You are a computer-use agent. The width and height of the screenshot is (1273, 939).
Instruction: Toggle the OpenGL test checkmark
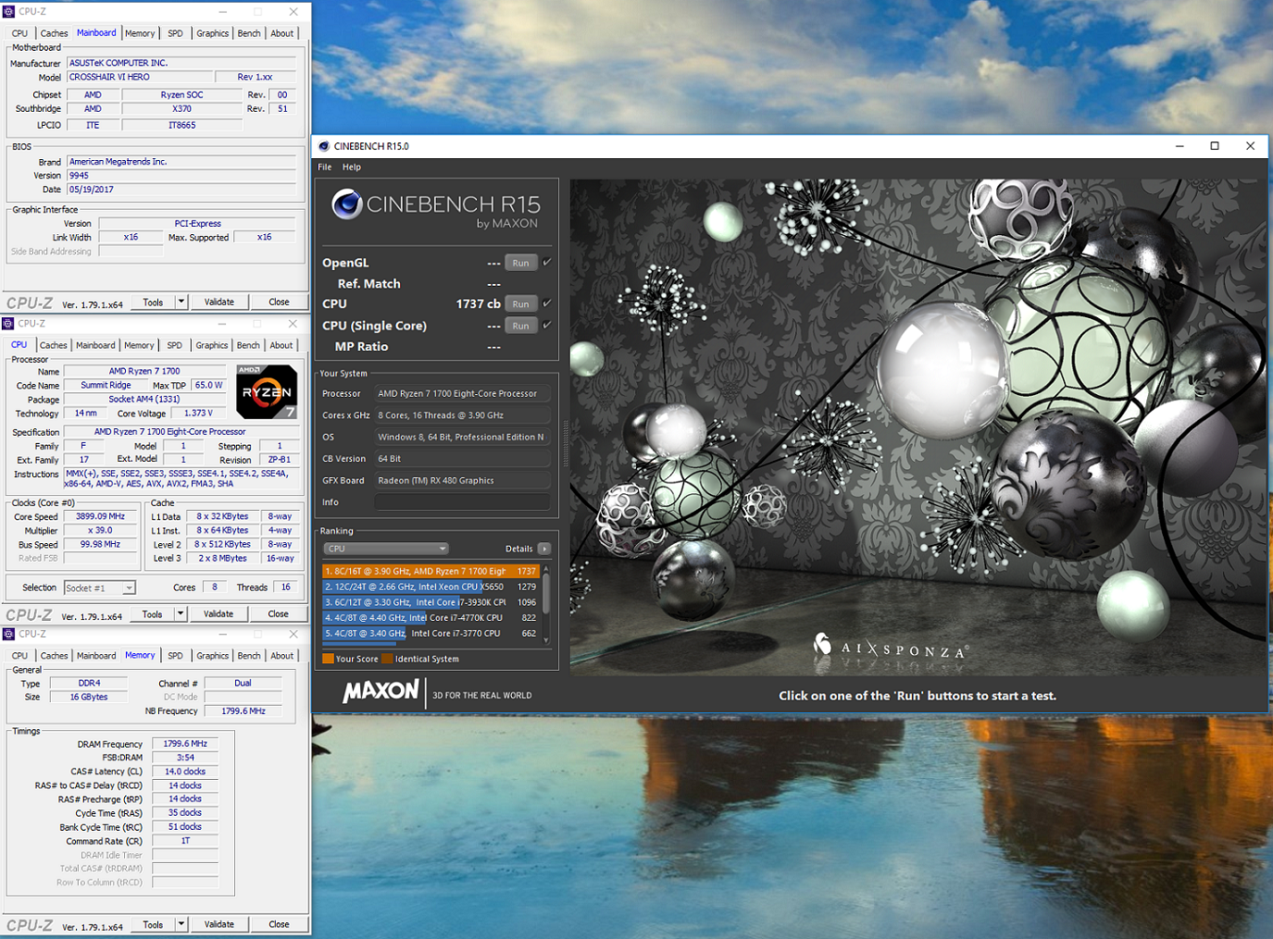[547, 263]
